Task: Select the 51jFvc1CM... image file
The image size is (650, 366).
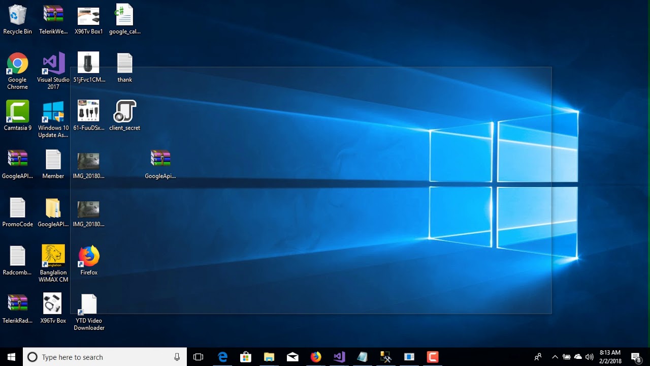Action: (x=89, y=68)
